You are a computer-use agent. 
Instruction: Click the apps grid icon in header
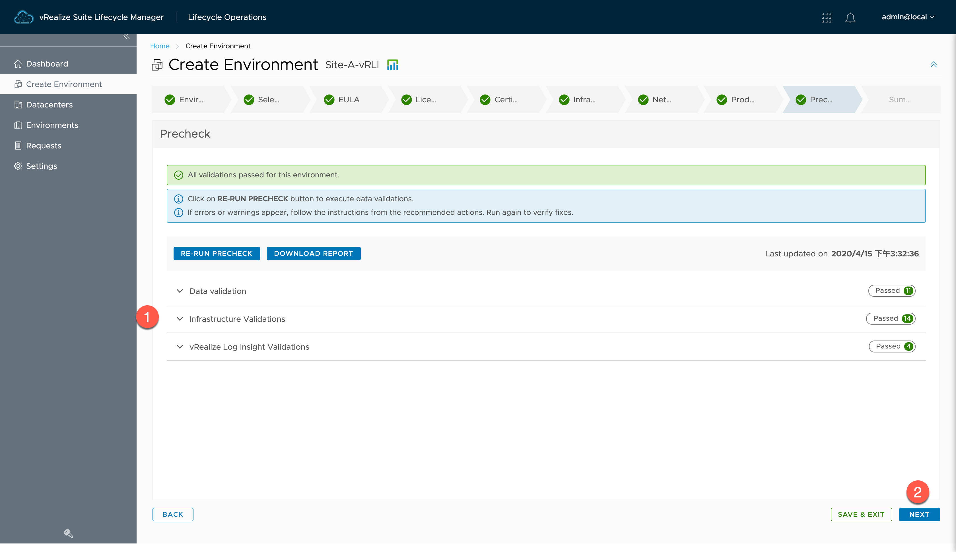coord(826,17)
